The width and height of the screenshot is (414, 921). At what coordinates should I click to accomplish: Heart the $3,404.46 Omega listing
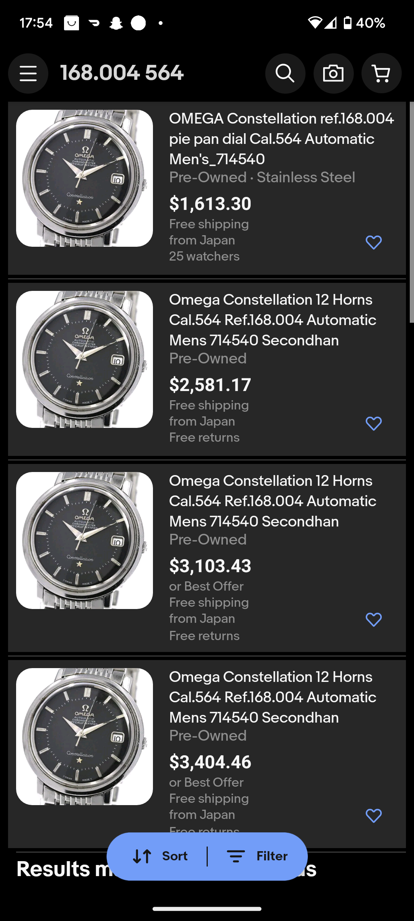[x=374, y=816]
